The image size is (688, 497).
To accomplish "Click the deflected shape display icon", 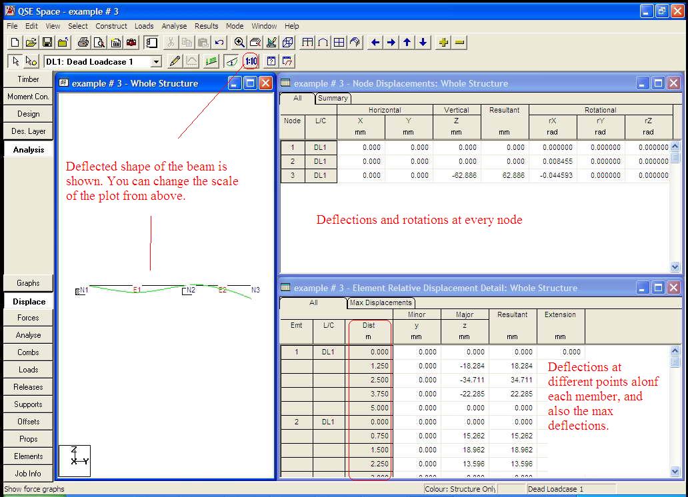I will pyautogui.click(x=231, y=61).
